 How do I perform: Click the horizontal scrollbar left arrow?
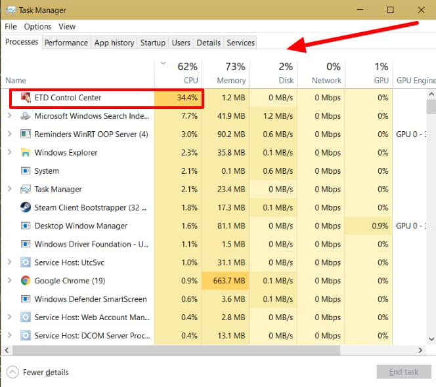pos(7,350)
